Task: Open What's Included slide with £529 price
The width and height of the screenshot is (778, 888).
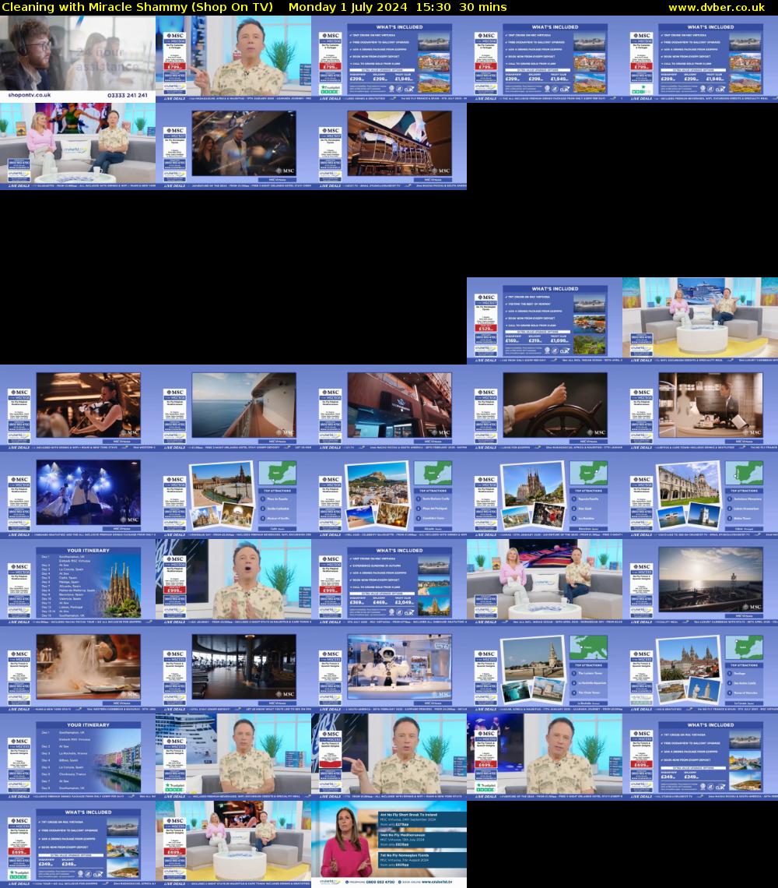Action: (545, 321)
